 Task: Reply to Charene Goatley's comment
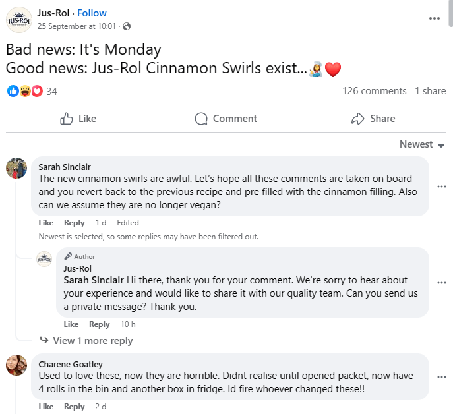pos(75,407)
